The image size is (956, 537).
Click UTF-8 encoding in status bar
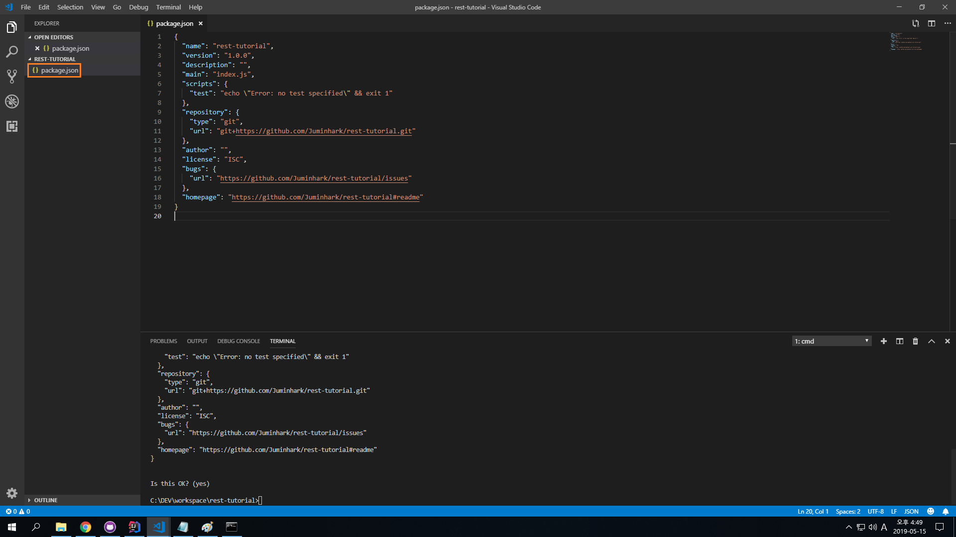pos(875,511)
